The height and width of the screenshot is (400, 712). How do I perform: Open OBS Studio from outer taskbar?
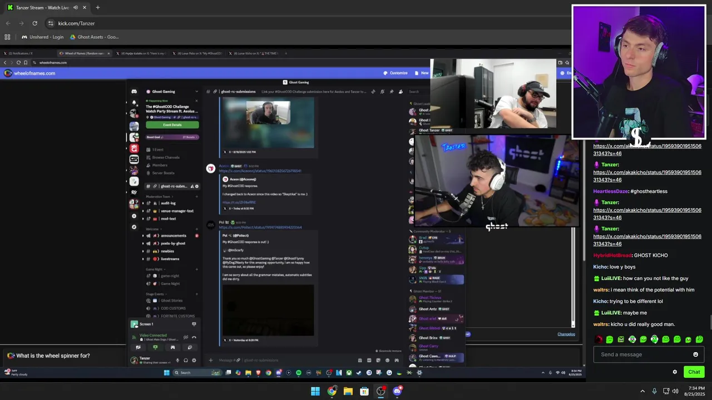pos(380,391)
